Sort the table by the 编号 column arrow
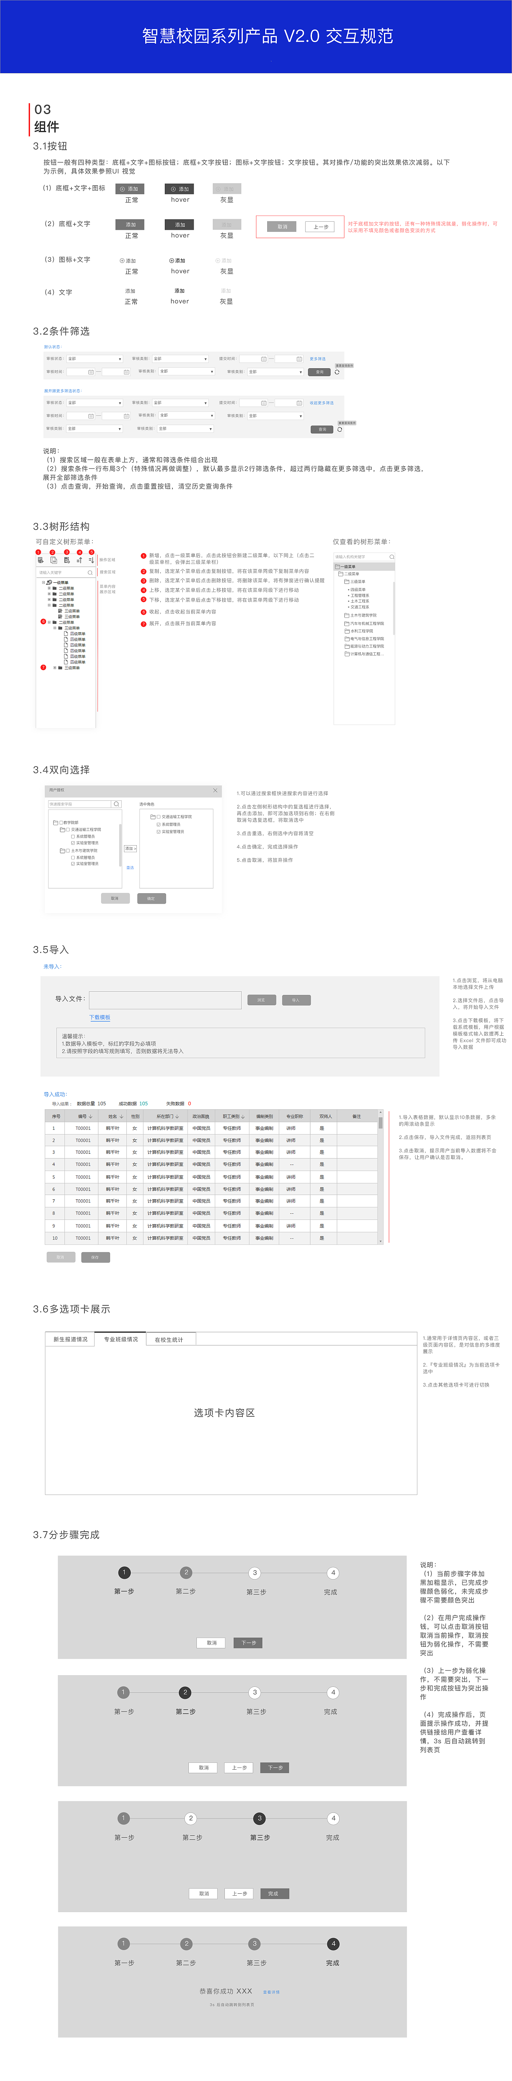 90,1117
